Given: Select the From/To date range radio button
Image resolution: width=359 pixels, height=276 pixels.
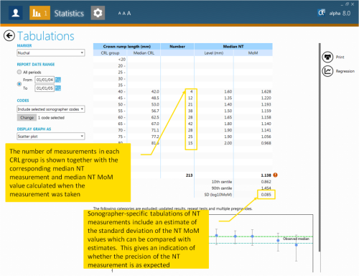Looking at the screenshot, I should 19,84.
